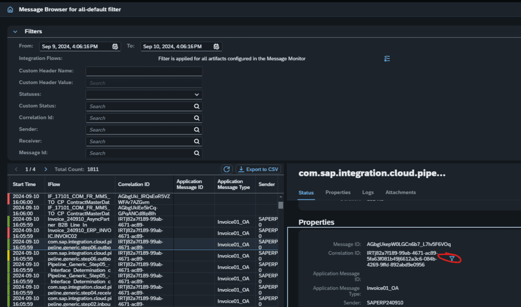The height and width of the screenshot is (307, 521).
Task: Go to the Home icon
Action: 10,10
